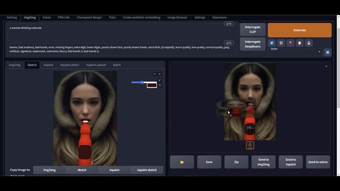Viewport: 340px width, 191px height.
Task: Open the Extensions tab
Action: click(x=219, y=18)
